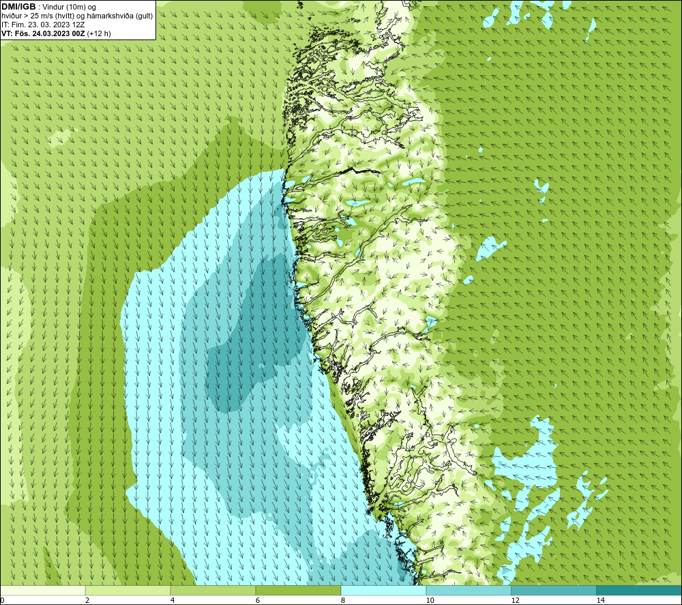The height and width of the screenshot is (605, 682).
Task: Click the scale label '14'
Action: [x=600, y=601]
